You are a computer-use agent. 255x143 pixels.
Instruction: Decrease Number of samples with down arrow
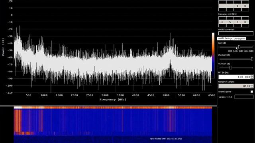point(252,87)
